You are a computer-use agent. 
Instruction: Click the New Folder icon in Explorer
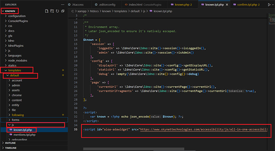click(52, 11)
